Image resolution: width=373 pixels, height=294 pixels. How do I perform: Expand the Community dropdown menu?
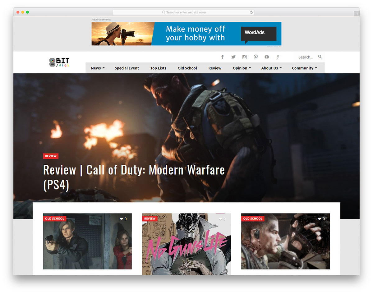pyautogui.click(x=305, y=68)
